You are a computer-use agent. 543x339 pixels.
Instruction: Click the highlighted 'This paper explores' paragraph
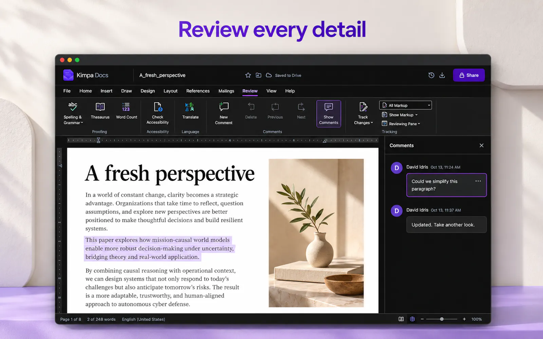click(159, 248)
